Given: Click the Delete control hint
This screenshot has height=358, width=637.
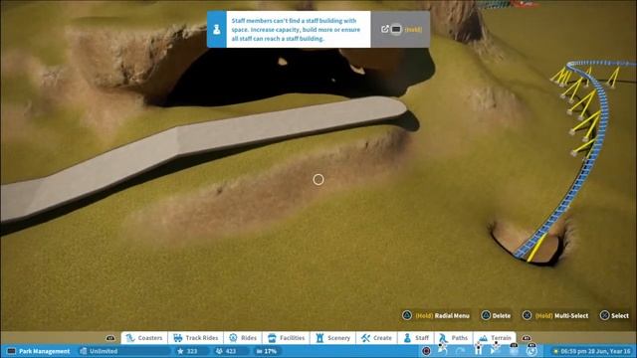Looking at the screenshot, I should click(x=496, y=315).
